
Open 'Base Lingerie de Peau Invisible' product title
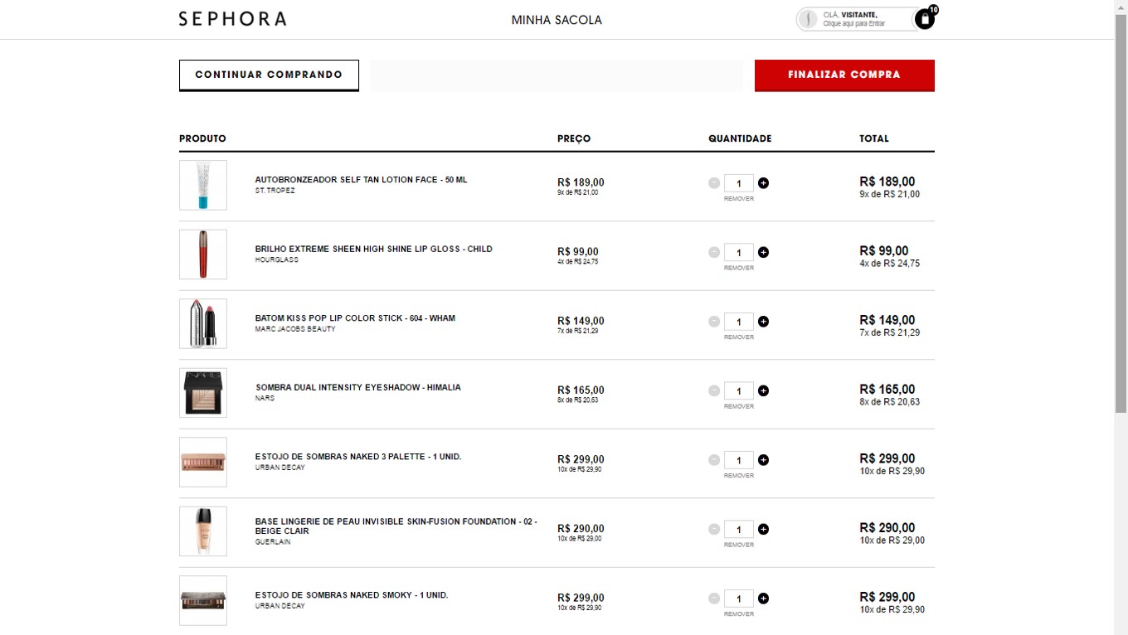coord(396,526)
